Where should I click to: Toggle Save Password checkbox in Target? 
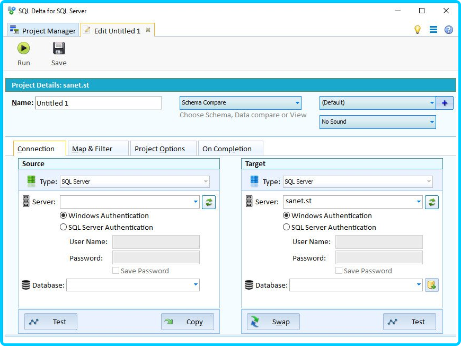point(339,271)
